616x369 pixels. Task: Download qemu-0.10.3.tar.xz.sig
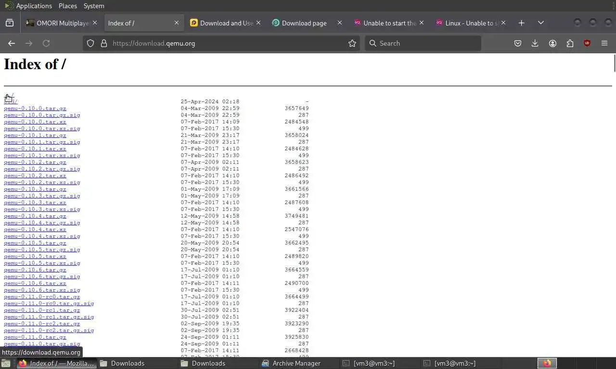click(42, 209)
